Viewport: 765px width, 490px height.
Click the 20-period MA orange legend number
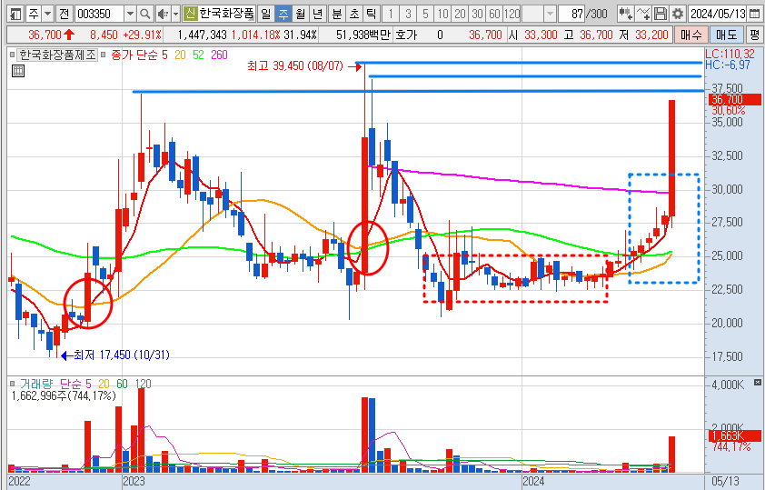tap(180, 55)
